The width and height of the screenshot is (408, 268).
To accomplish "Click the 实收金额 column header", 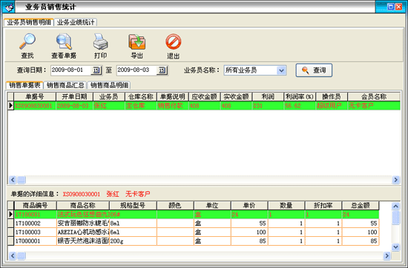I will (x=236, y=96).
